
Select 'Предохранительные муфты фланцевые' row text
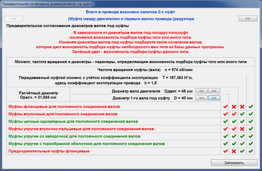point(49,151)
